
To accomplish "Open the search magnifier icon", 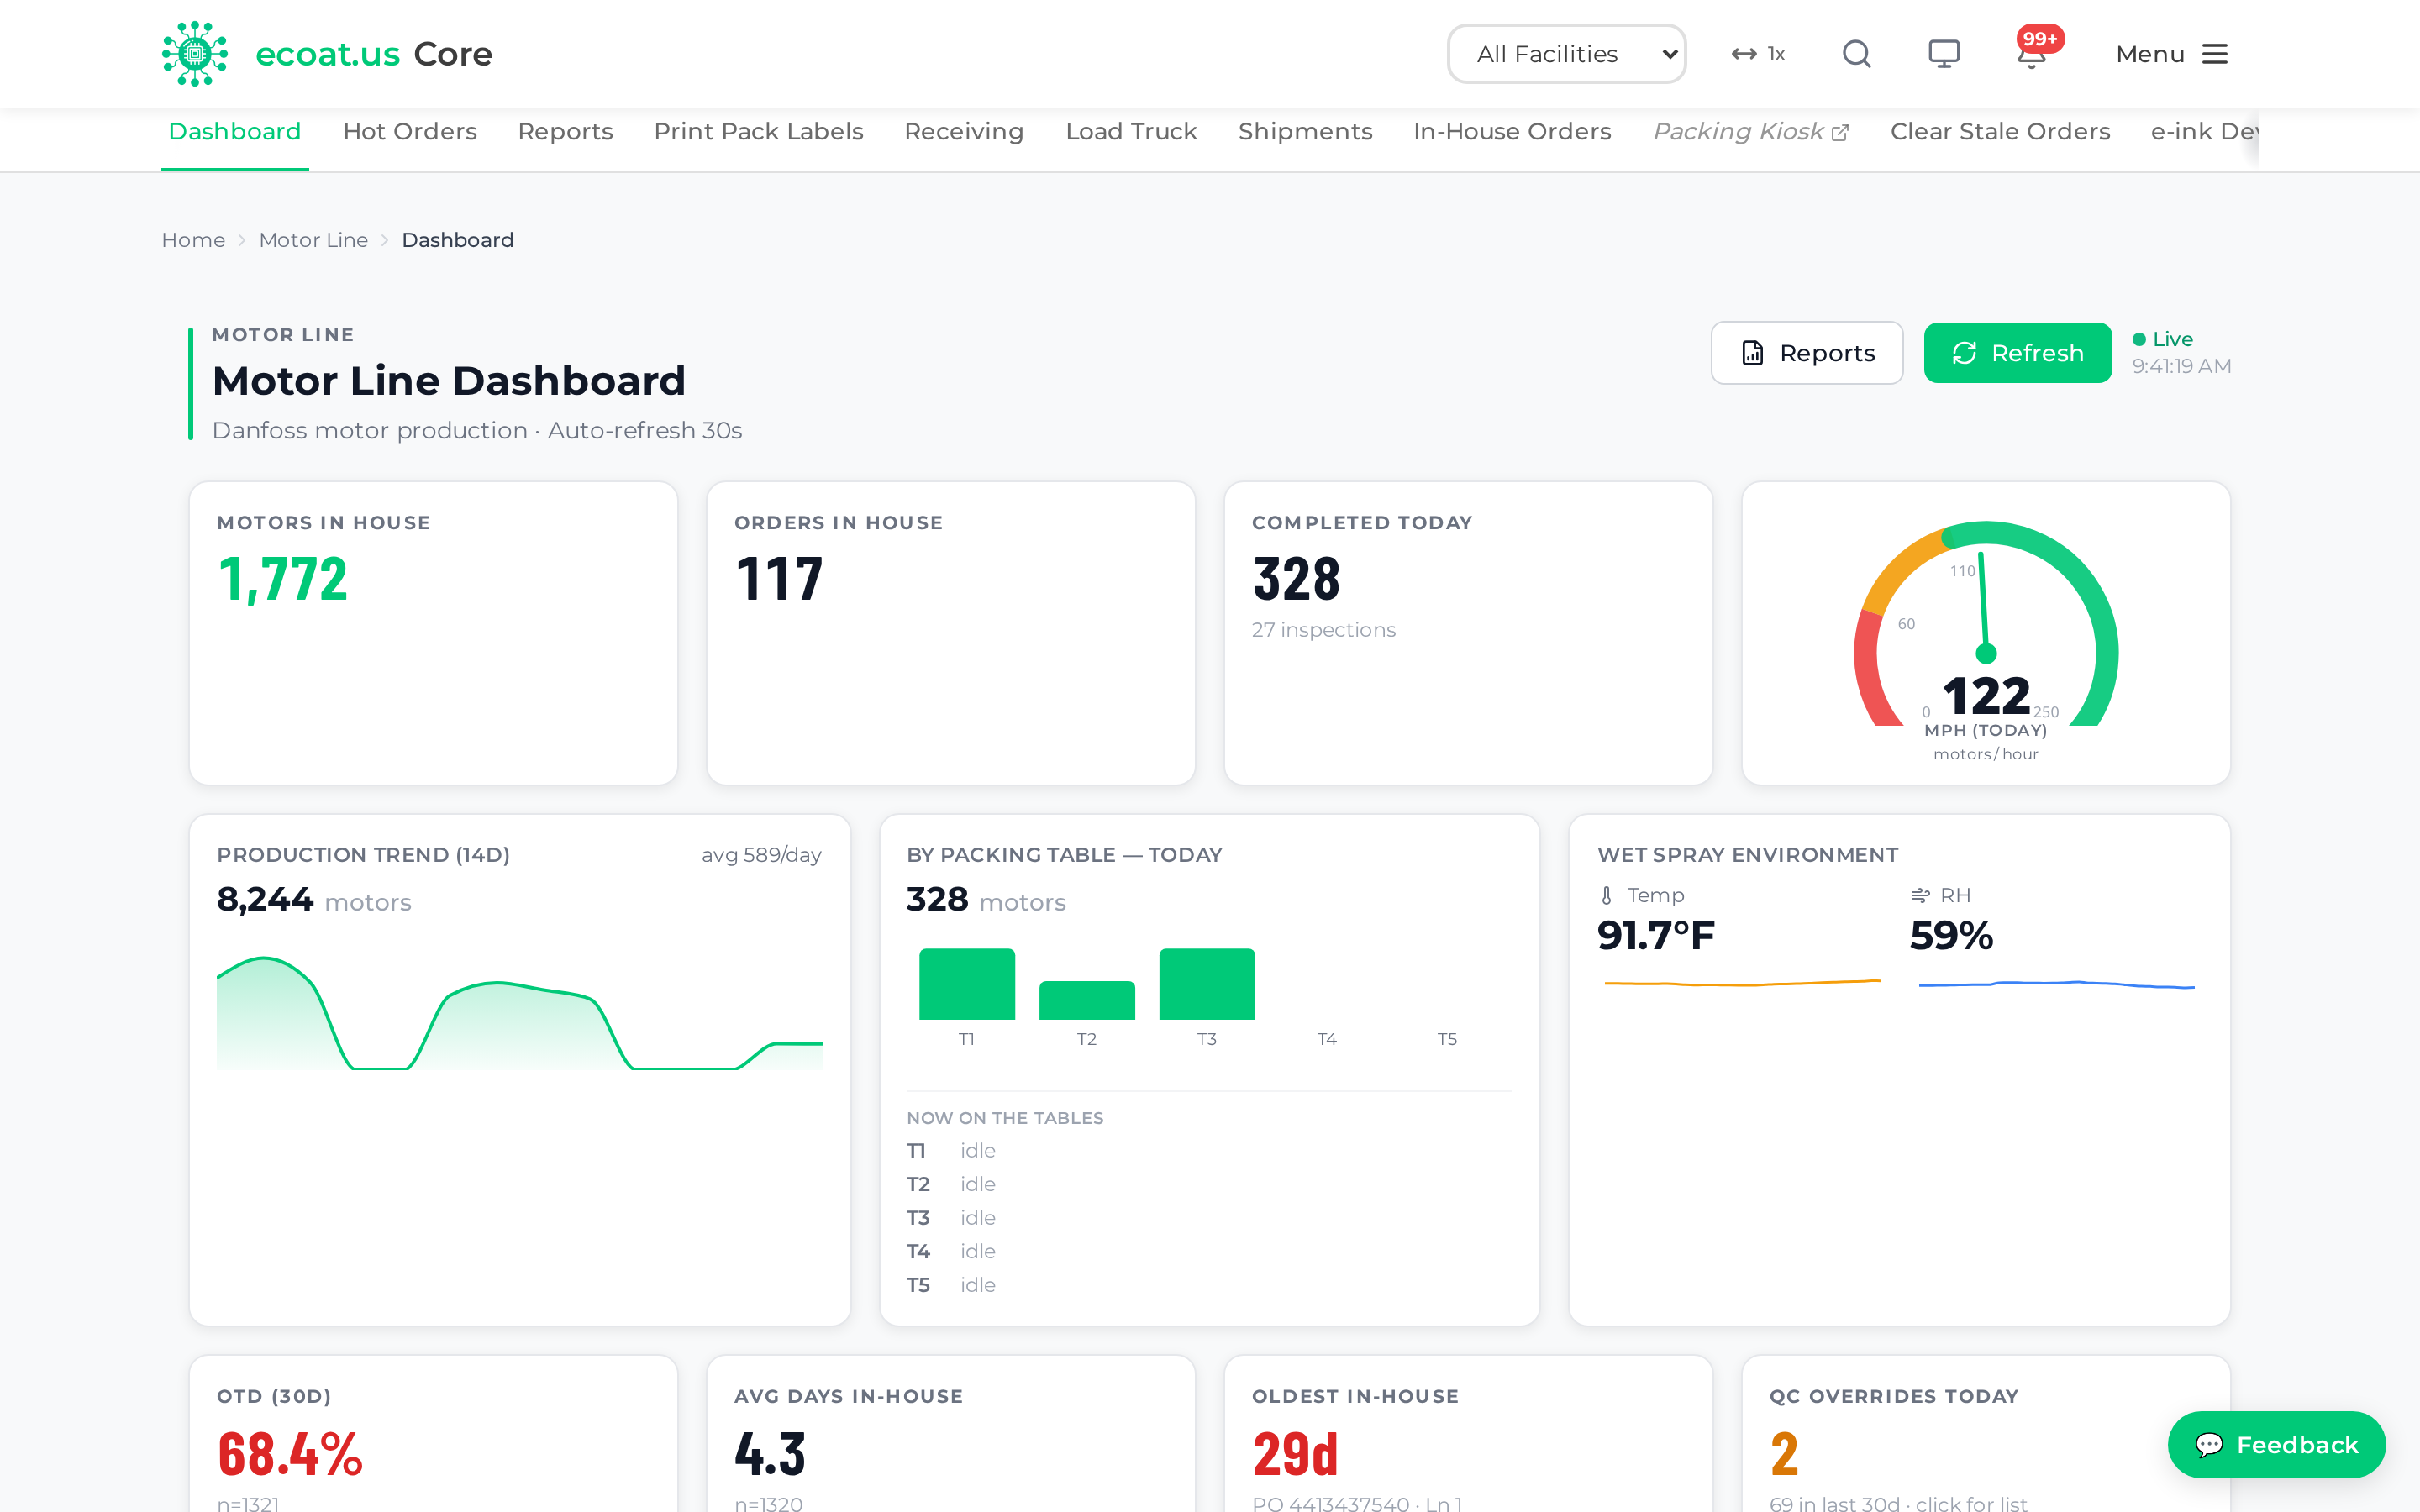I will [x=1856, y=54].
